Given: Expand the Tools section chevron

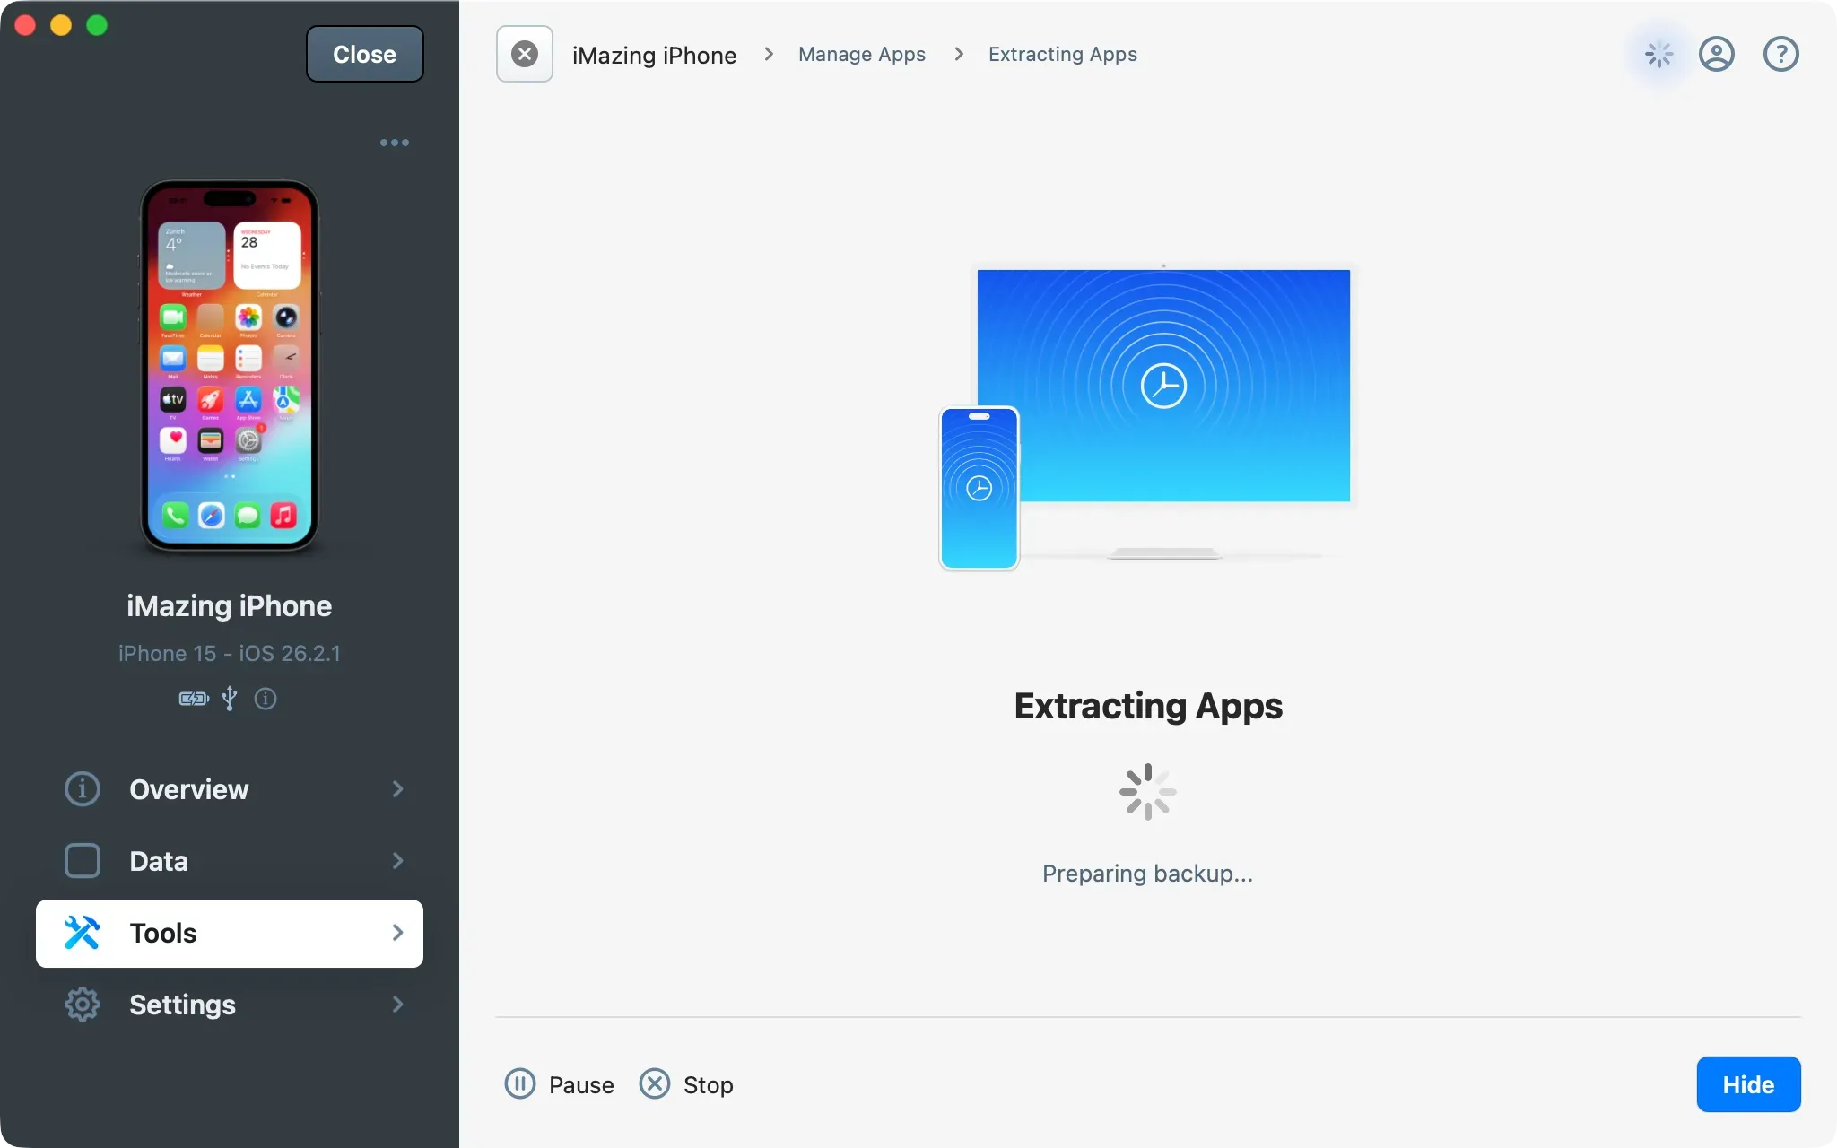Looking at the screenshot, I should point(396,933).
